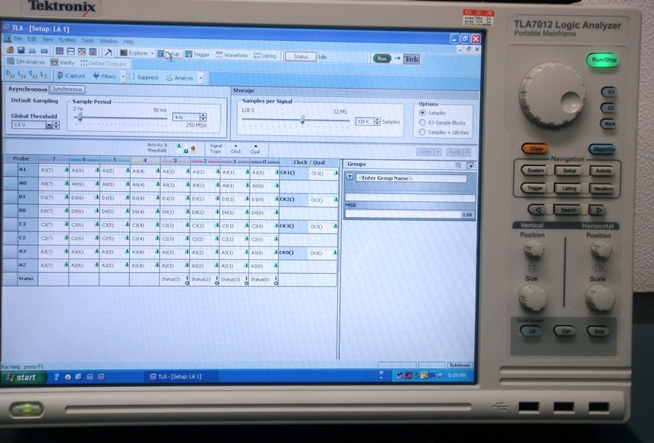
Task: Click the Global Threshold spinner arrows
Action: (x=56, y=125)
